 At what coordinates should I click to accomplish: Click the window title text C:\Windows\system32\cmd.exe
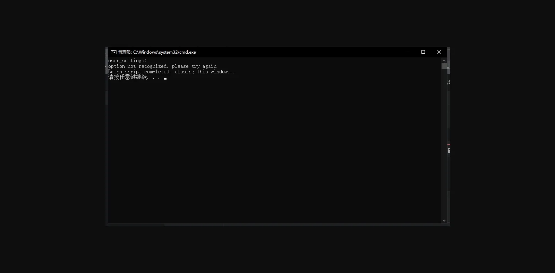[x=164, y=52]
